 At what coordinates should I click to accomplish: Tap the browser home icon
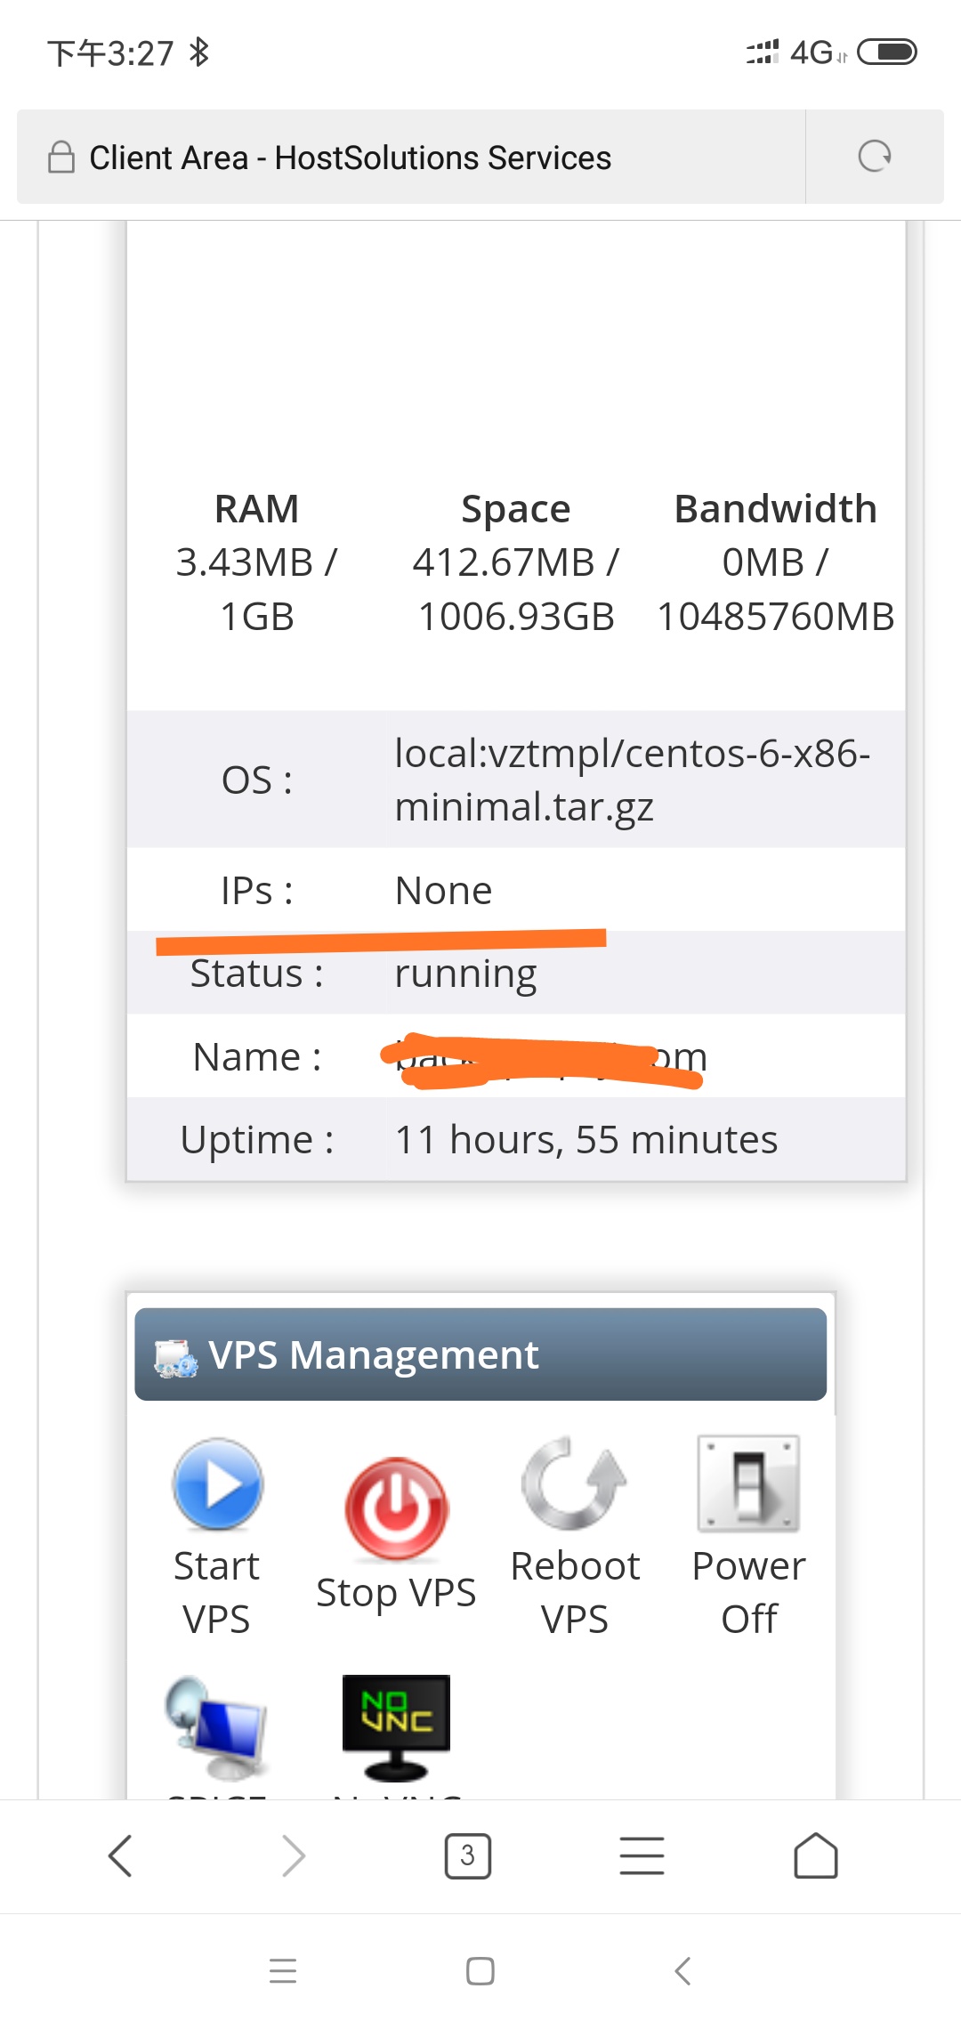click(x=815, y=1856)
